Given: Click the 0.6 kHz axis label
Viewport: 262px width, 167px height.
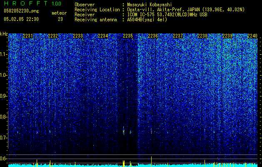Looking at the screenshot, I should [3, 159].
